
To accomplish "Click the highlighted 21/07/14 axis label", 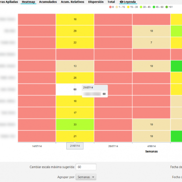I will coord(75,146).
